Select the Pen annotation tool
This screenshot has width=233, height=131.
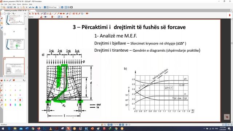point(42,14)
